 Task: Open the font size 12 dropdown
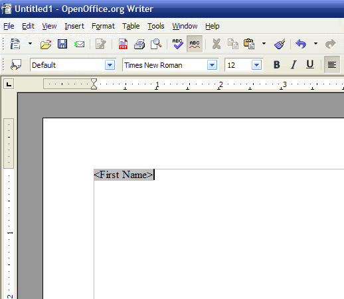coord(256,65)
